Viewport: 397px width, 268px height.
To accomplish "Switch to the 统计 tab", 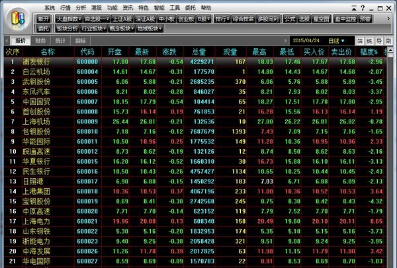I will 60,41.
